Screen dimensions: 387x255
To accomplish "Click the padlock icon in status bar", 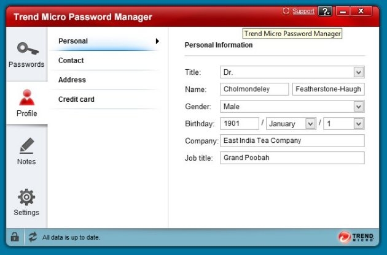I will 15,237.
